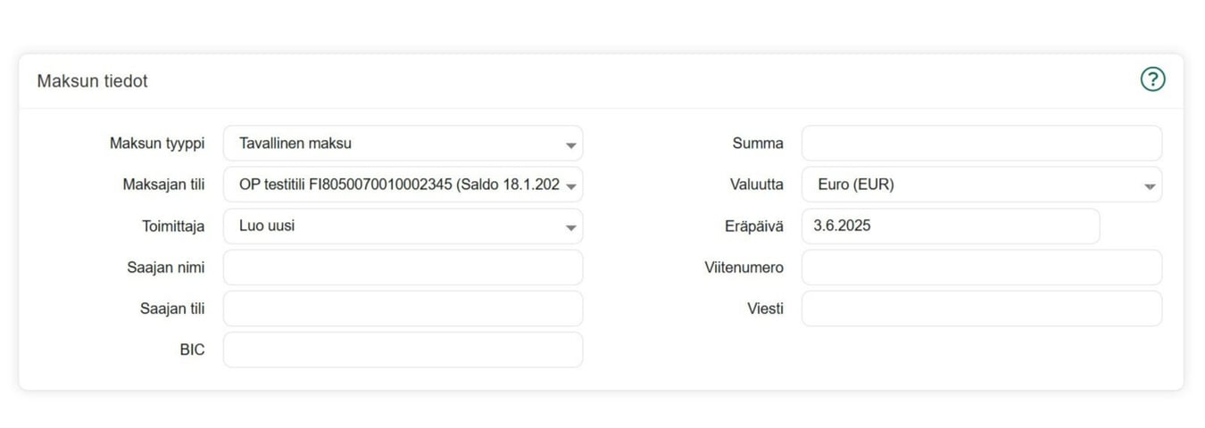The image size is (1205, 428).
Task: Click the "Eräpäivä" label text
Action: [x=753, y=226]
